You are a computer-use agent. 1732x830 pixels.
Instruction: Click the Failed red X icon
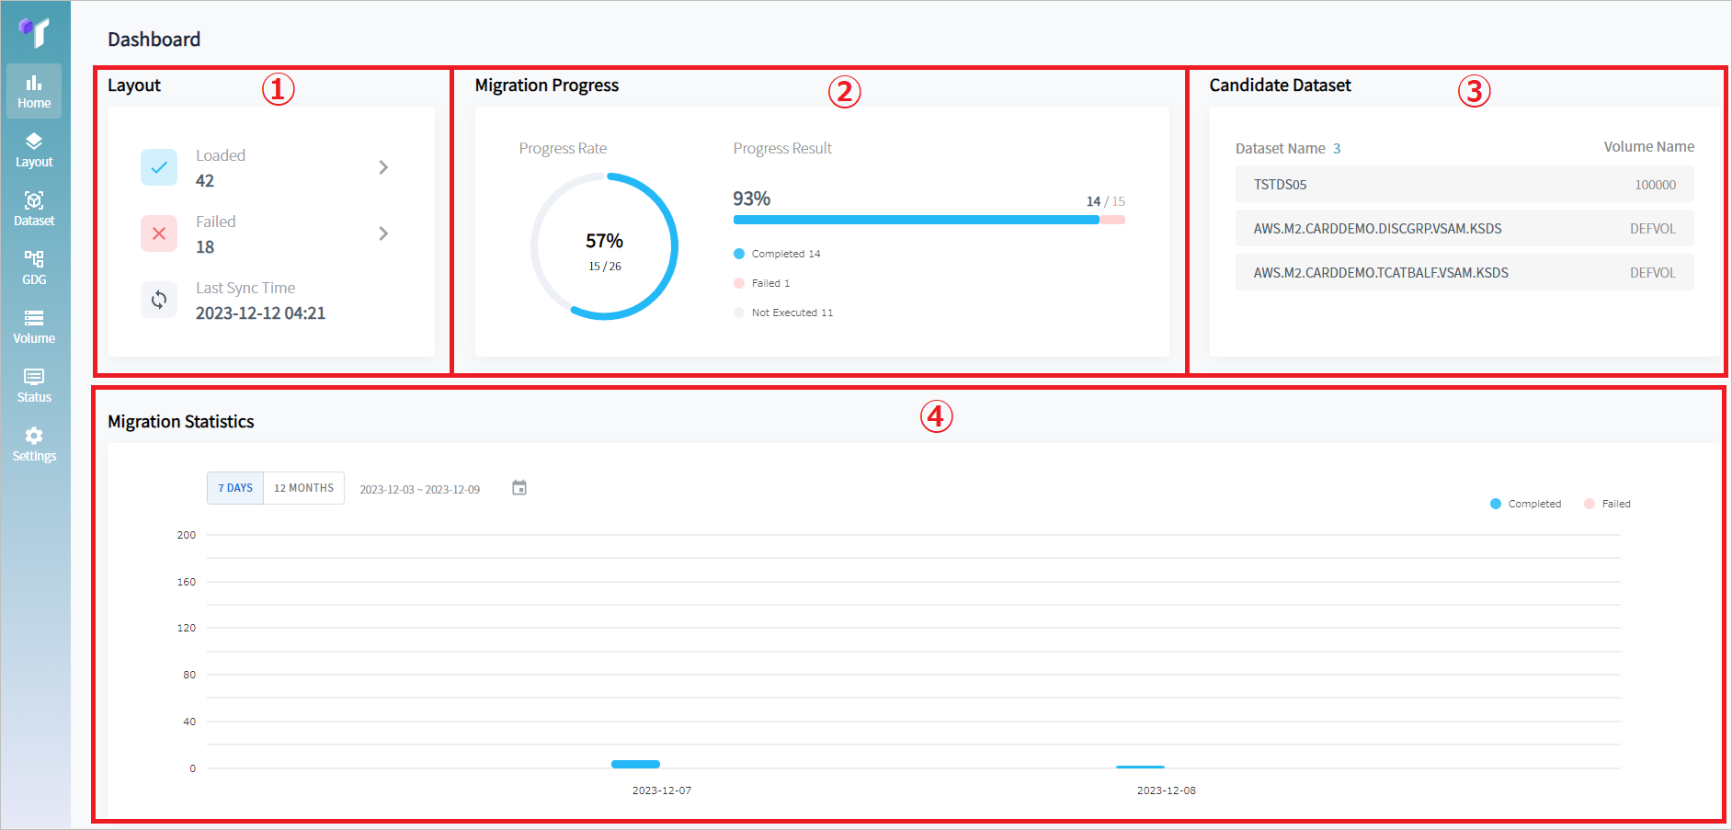click(159, 233)
